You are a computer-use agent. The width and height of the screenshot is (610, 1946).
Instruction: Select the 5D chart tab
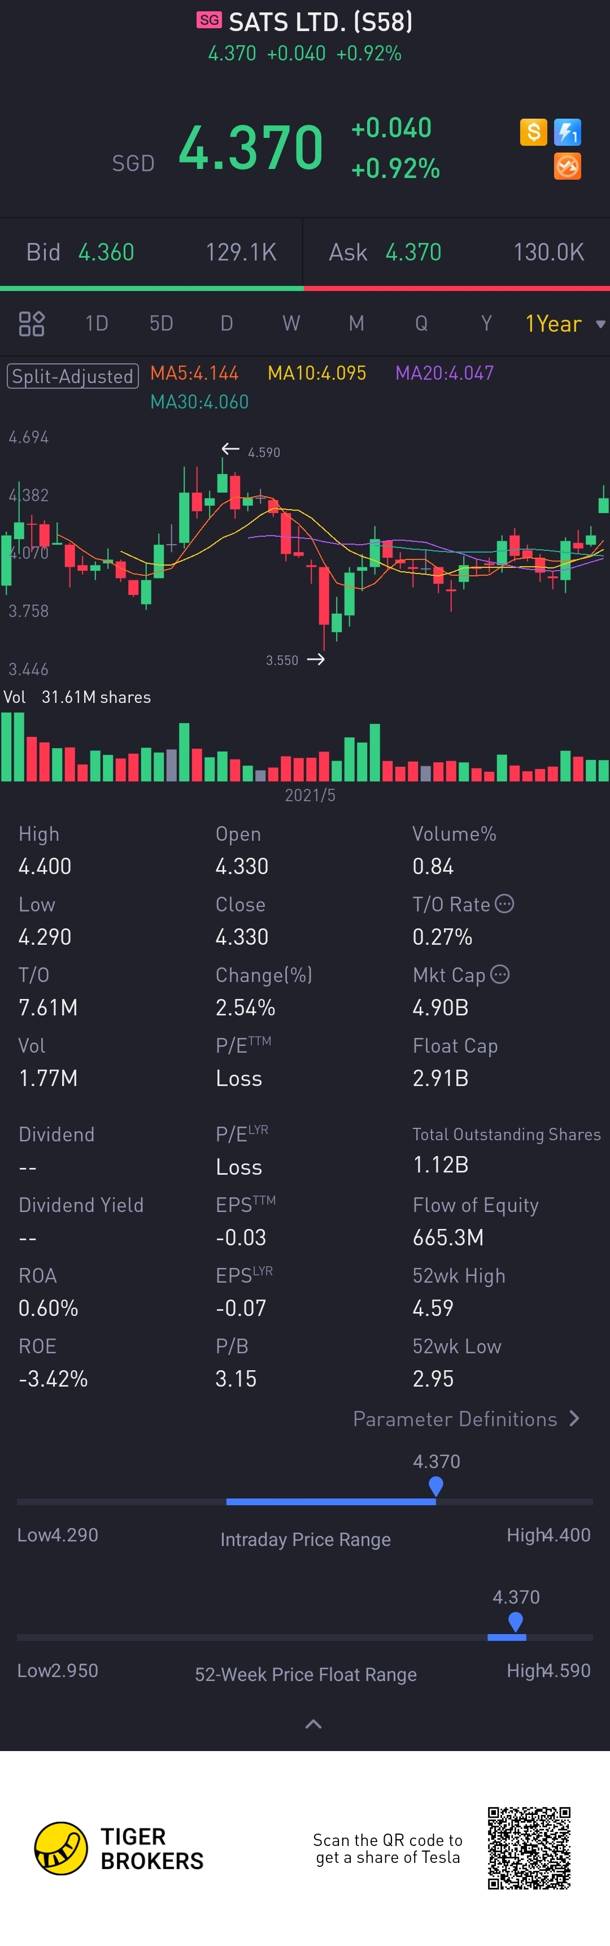coord(162,323)
